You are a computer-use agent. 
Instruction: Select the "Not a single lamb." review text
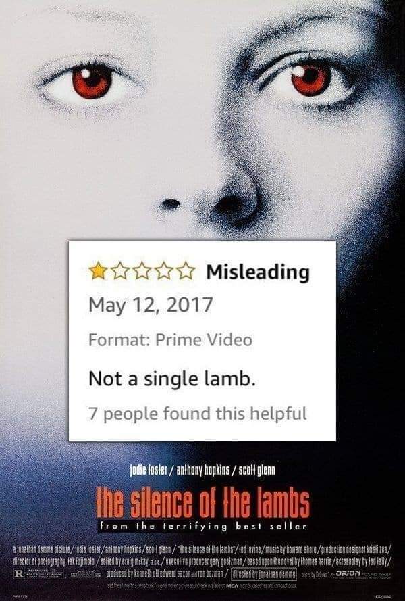[x=172, y=379]
